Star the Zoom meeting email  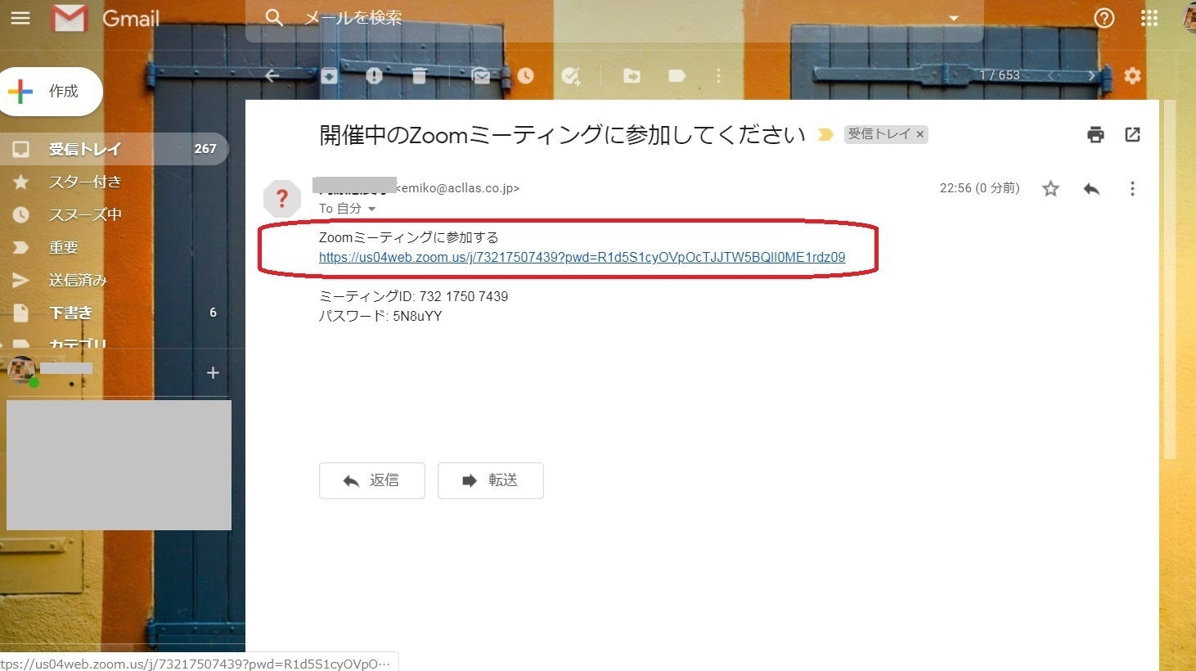tap(1050, 189)
